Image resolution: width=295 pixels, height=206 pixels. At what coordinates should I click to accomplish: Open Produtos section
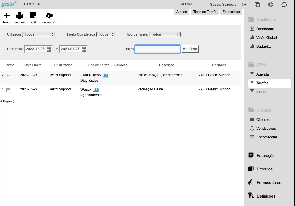click(x=265, y=169)
